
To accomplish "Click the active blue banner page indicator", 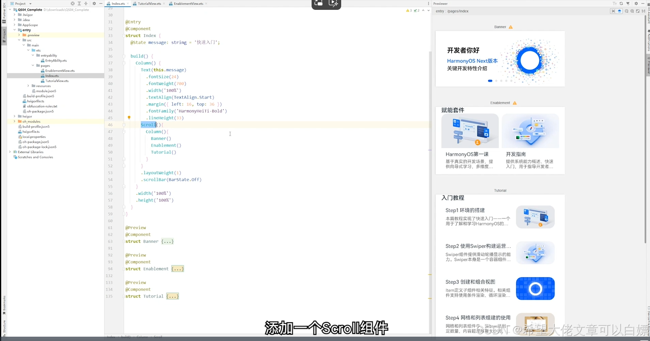I will tap(490, 81).
